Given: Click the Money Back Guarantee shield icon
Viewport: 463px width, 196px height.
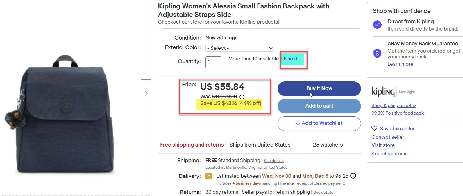Looking at the screenshot, I should pyautogui.click(x=377, y=53).
